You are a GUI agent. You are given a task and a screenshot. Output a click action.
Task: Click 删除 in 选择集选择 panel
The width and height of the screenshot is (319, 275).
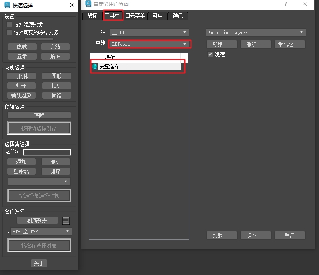pyautogui.click(x=55, y=162)
